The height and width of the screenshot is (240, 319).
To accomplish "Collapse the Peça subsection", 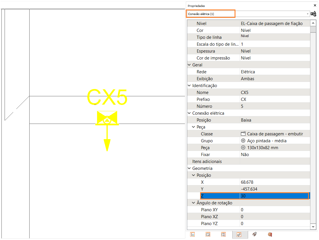I will 194,127.
